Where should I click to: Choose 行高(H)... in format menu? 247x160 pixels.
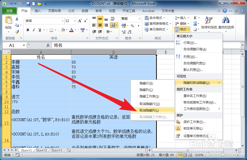coord(198,43)
